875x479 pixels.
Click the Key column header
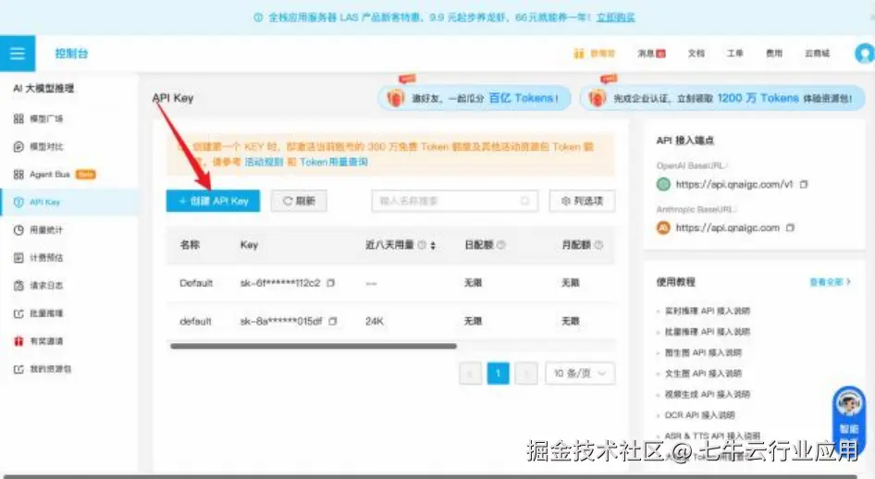(x=249, y=245)
